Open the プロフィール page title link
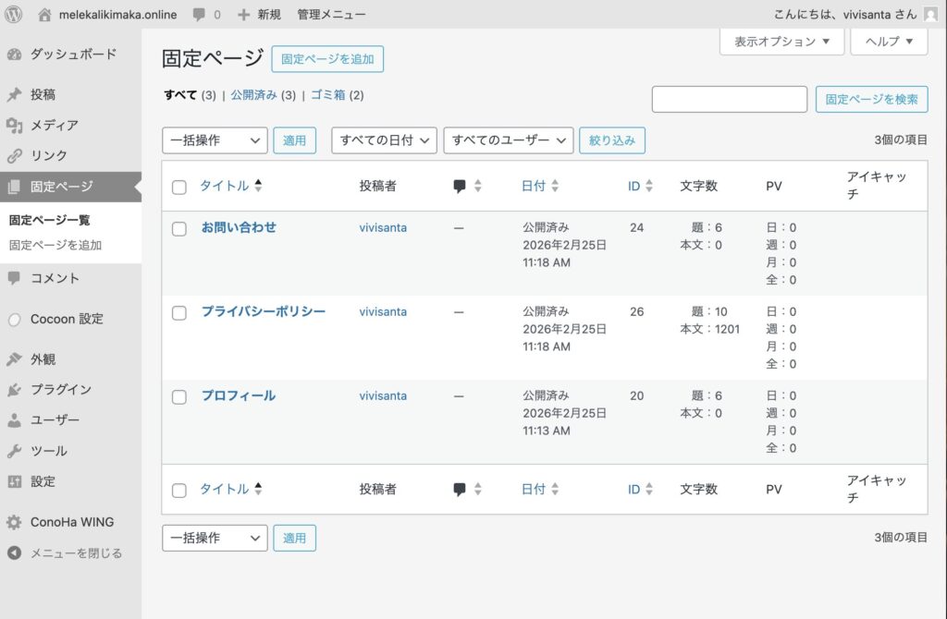This screenshot has width=947, height=619. click(239, 395)
